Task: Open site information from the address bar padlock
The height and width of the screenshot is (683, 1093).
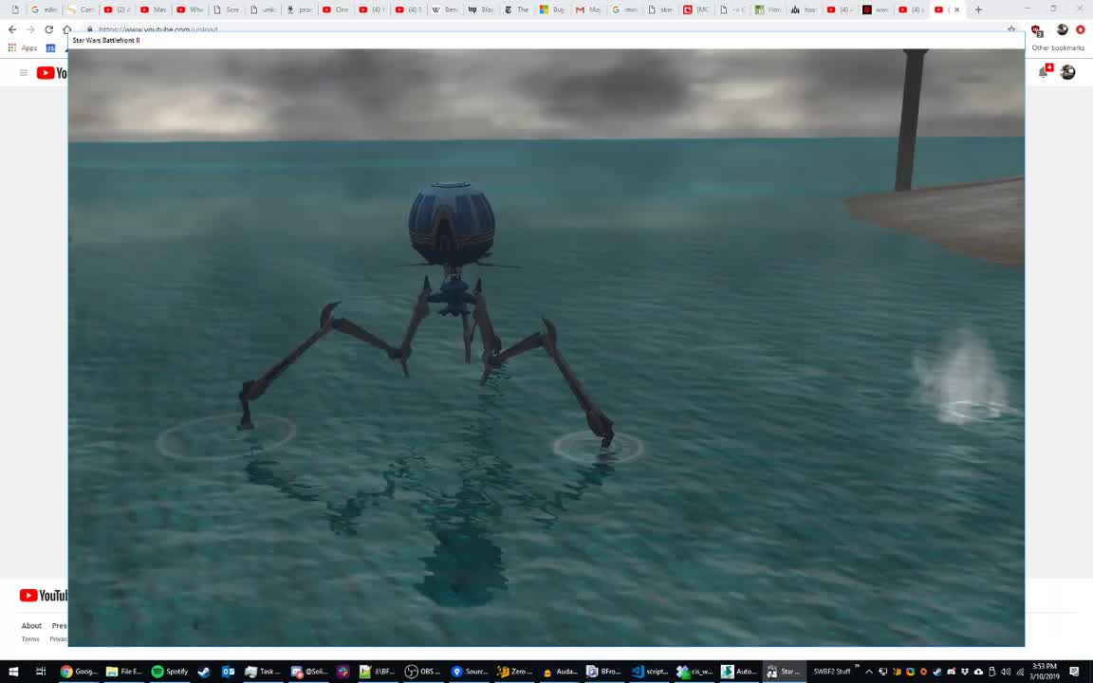Action: click(90, 29)
